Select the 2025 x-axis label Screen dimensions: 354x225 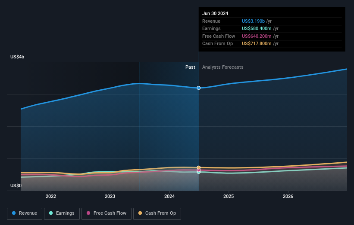229,196
